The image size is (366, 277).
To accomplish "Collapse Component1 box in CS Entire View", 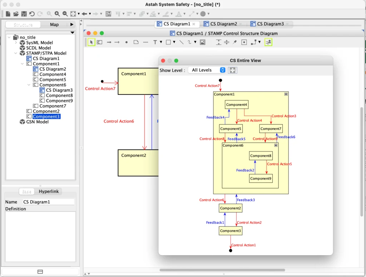I will (x=286, y=94).
